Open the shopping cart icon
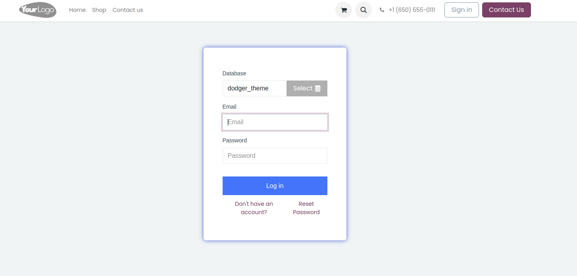Image resolution: width=577 pixels, height=276 pixels. point(344,10)
